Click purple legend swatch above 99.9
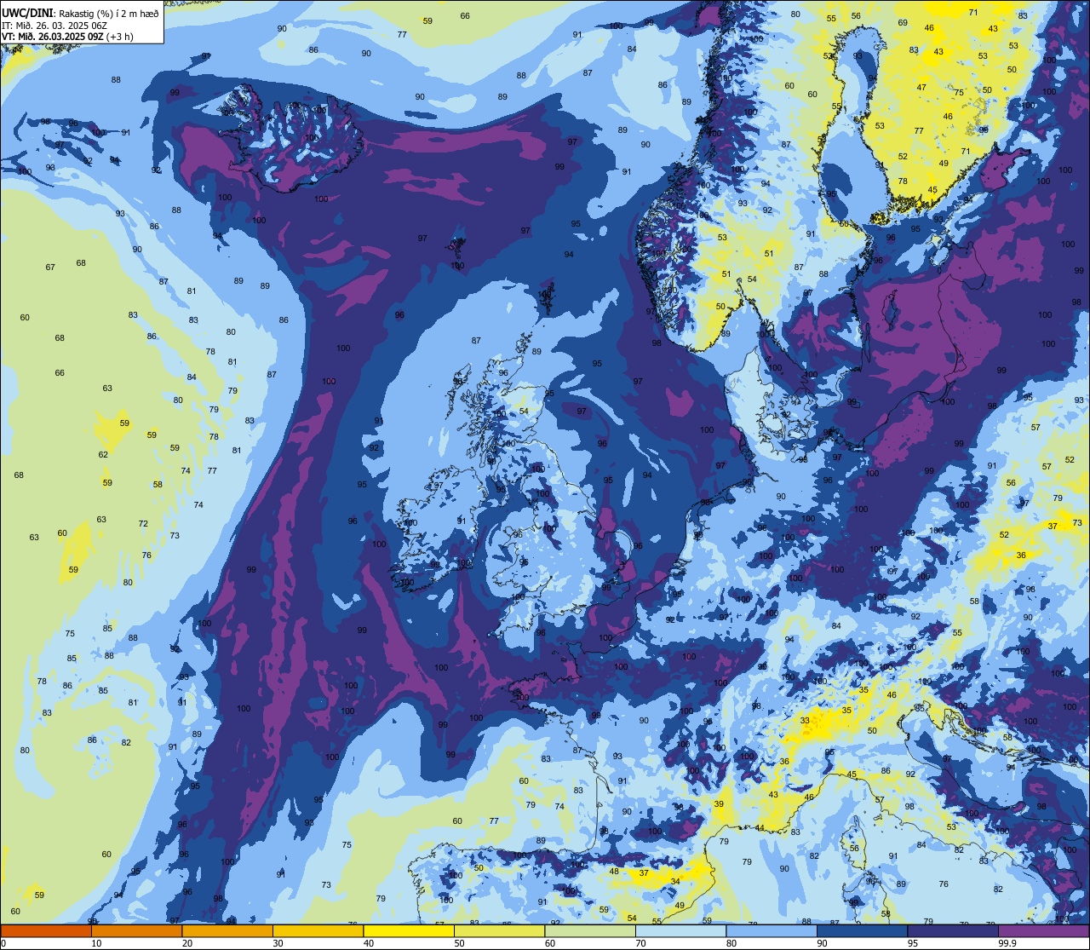 [x=1043, y=931]
